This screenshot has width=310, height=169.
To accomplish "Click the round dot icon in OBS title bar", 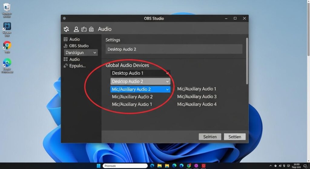I will (x=64, y=18).
